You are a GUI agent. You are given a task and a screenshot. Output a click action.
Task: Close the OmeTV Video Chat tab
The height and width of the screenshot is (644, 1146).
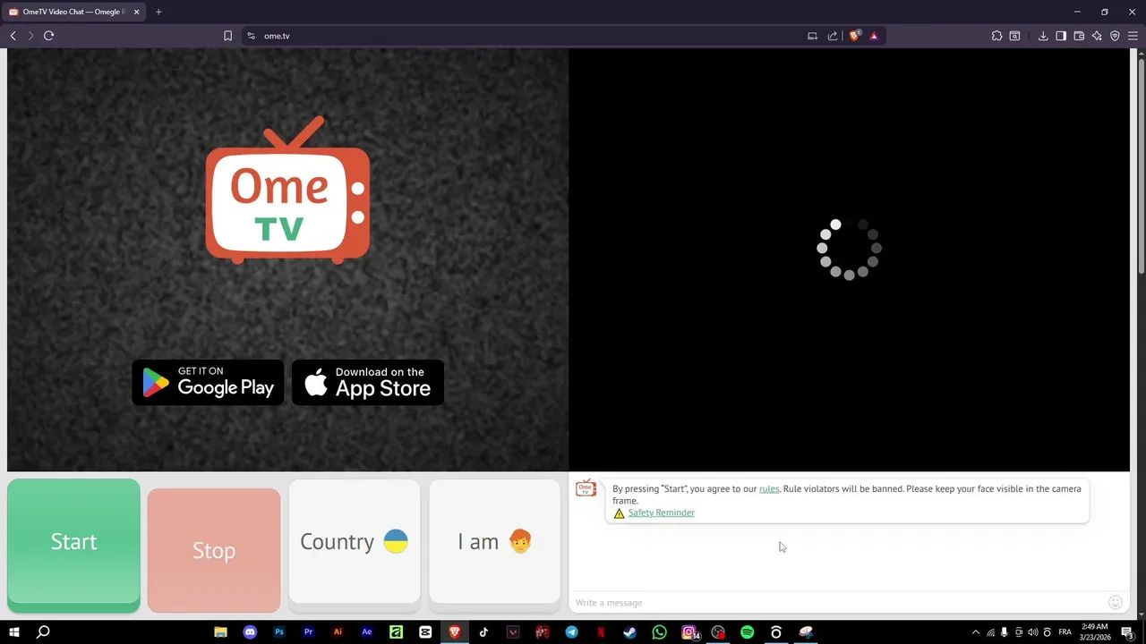(136, 12)
